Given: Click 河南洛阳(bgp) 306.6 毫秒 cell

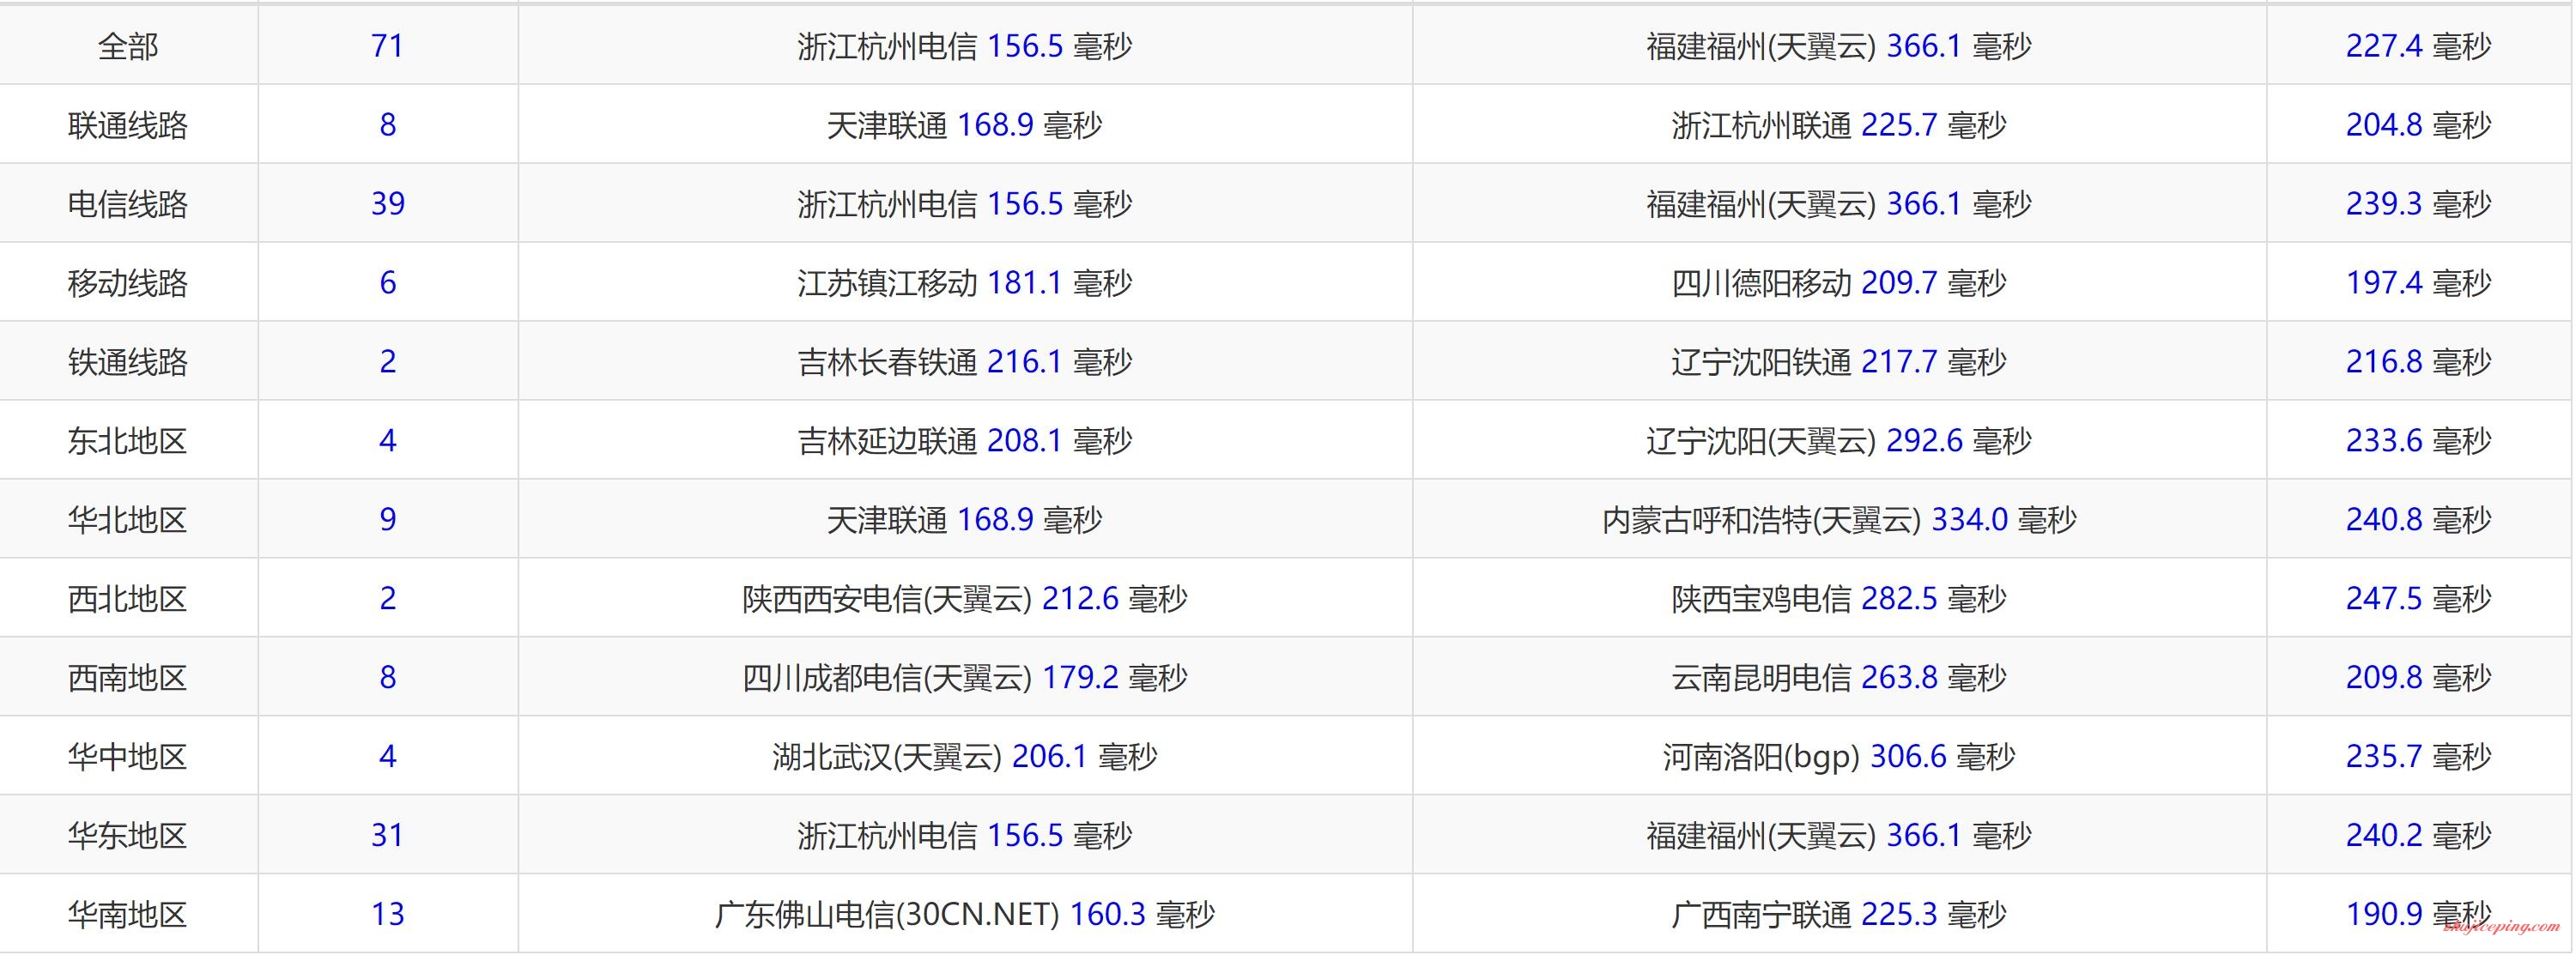Looking at the screenshot, I should pyautogui.click(x=1839, y=757).
